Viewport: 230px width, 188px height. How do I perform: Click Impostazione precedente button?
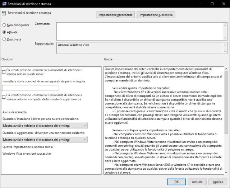click(115, 15)
